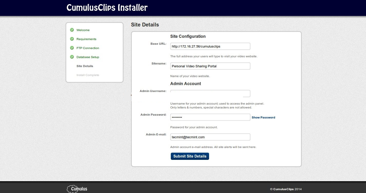
Task: Toggle Show Password link
Action: [263, 117]
